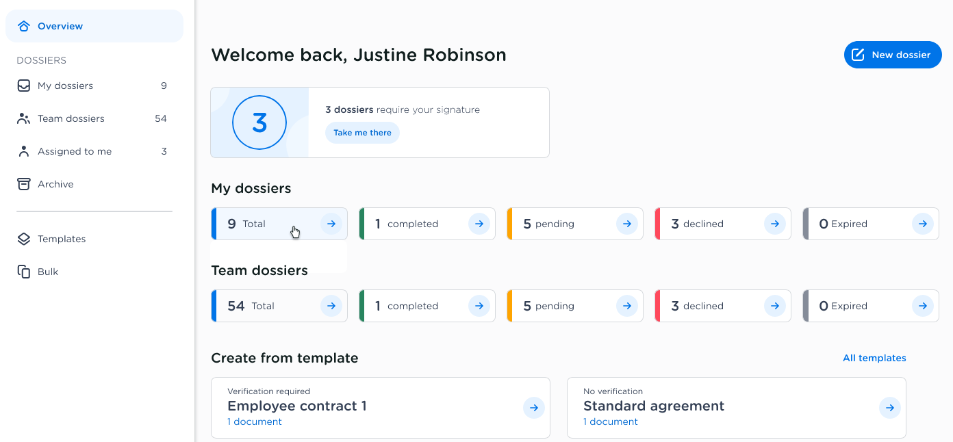Click arrow on Standard agreement template
Screen dimensions: 953x442
click(889, 408)
